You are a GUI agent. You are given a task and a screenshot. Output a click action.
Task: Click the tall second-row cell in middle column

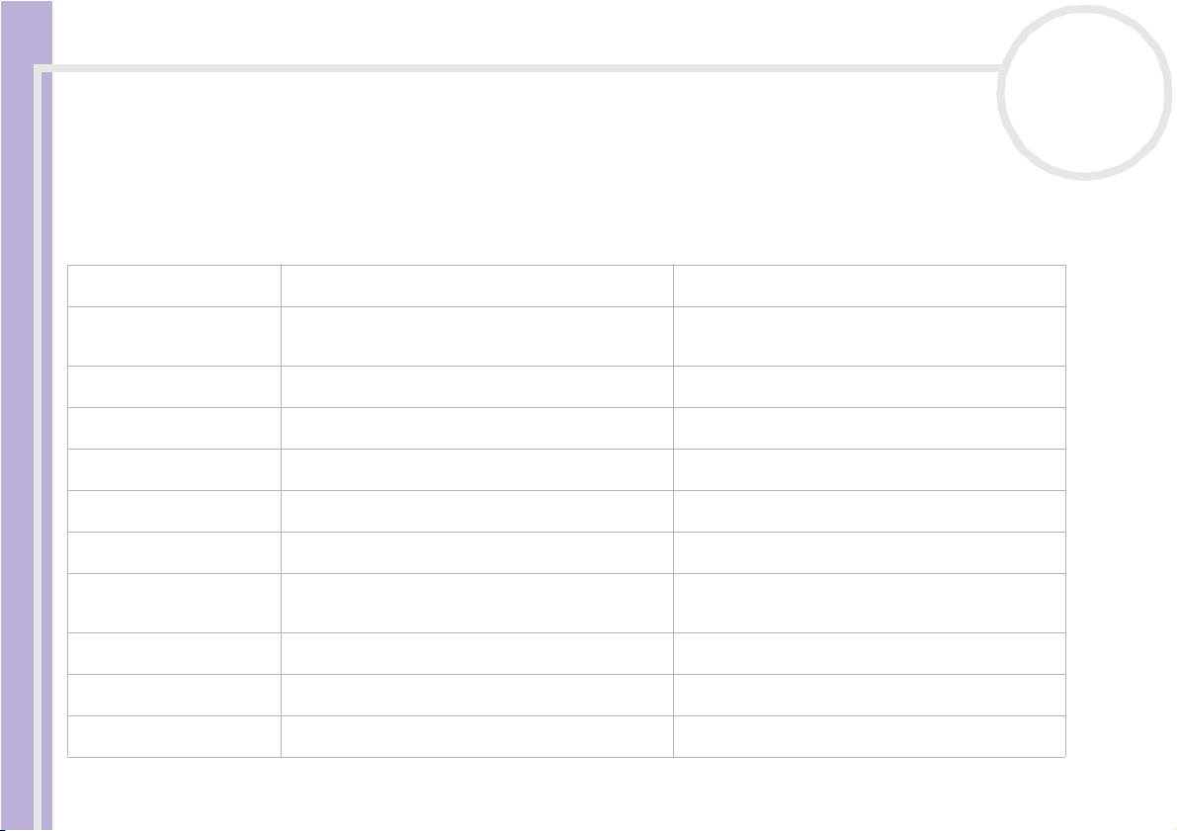click(476, 336)
